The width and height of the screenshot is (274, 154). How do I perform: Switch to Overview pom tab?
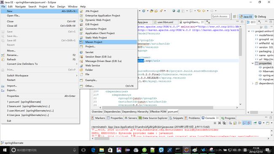(97, 112)
